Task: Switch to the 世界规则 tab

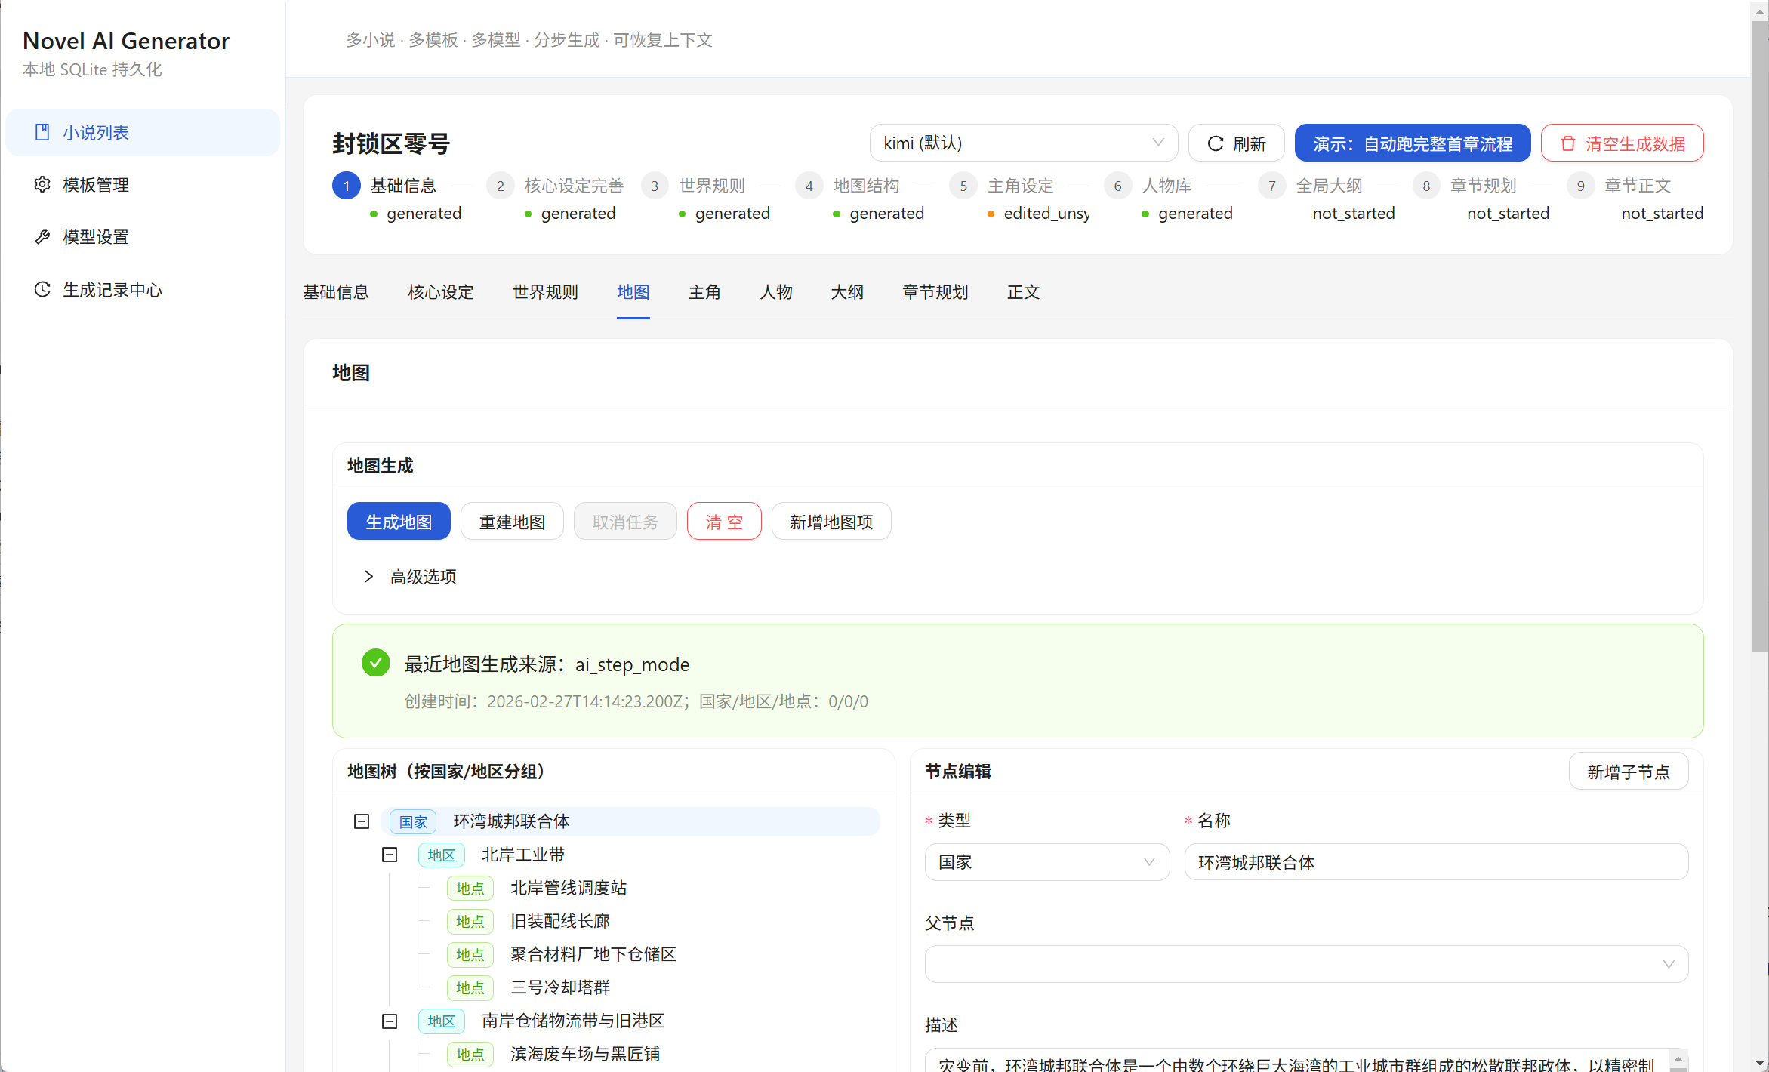Action: pos(545,293)
